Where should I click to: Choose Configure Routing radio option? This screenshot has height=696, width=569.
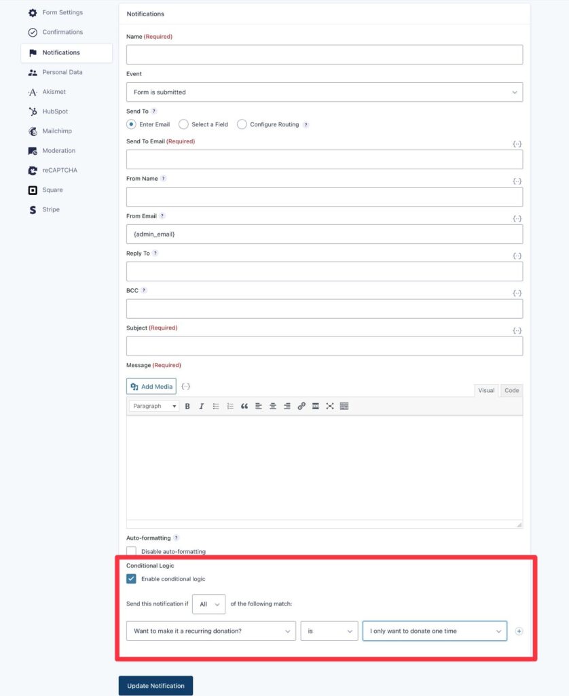(x=242, y=124)
